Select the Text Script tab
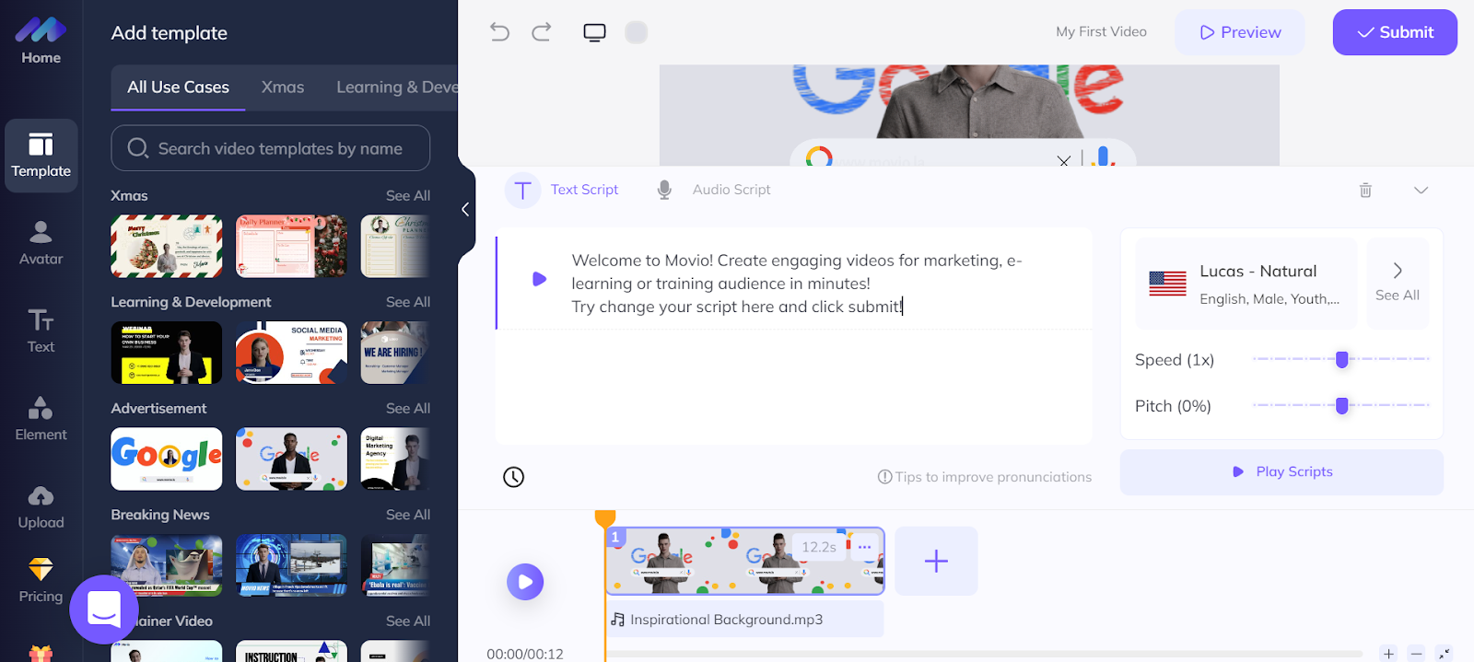The width and height of the screenshot is (1474, 662). [562, 190]
